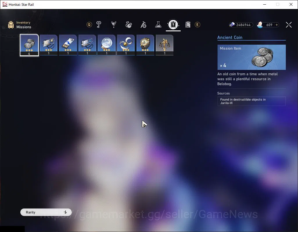
Task: Select the blue-striped ticket item card
Action: coord(68,45)
